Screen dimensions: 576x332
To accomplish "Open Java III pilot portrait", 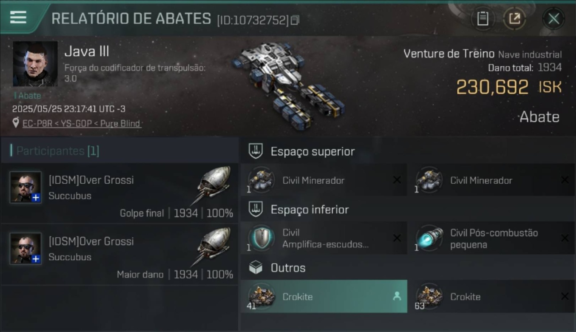I will [x=35, y=64].
